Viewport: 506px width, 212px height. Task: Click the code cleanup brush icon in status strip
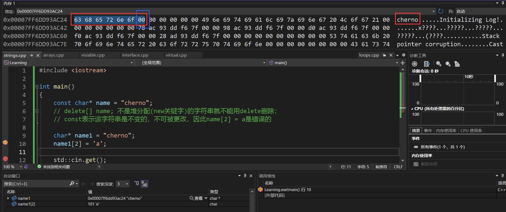click(26, 167)
